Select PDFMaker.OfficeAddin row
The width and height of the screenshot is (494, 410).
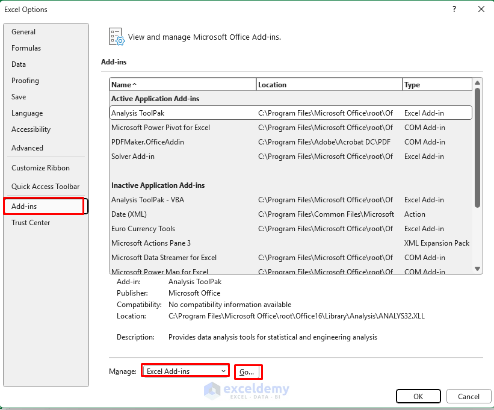click(291, 142)
